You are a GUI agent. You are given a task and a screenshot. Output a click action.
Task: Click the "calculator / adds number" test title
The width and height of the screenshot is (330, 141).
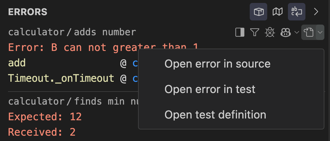click(72, 32)
